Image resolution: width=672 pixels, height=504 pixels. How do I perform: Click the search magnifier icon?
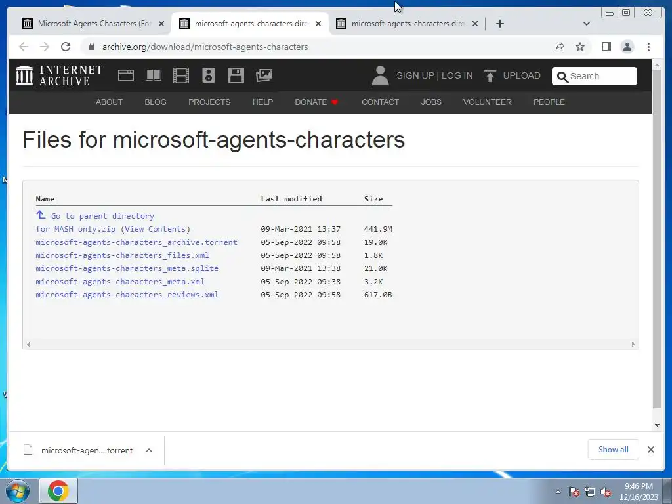(x=562, y=77)
